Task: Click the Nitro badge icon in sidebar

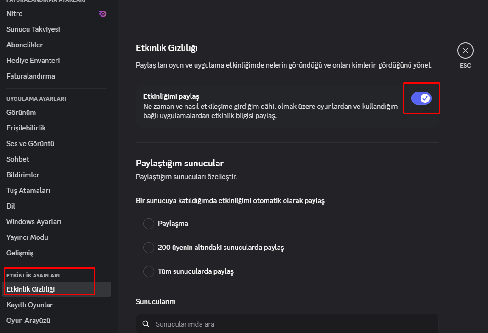Action: pos(102,14)
